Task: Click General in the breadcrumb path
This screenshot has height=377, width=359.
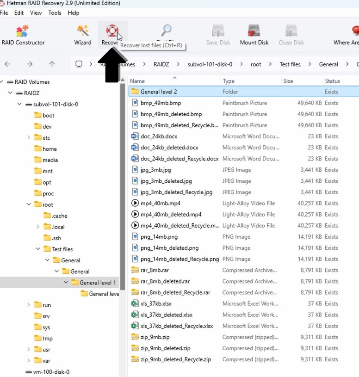Action: coord(328,64)
